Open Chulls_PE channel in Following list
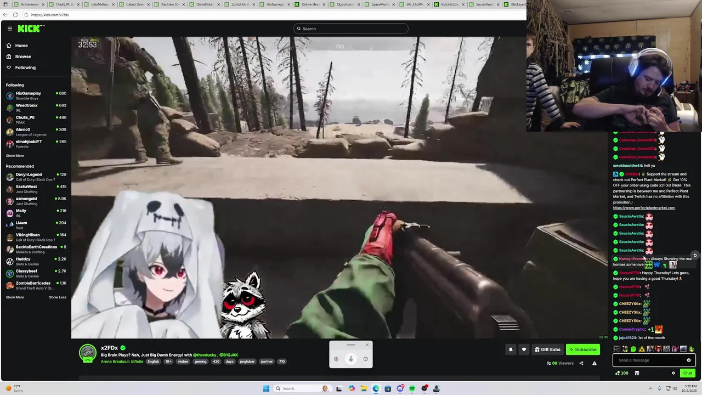This screenshot has width=702, height=395. click(x=36, y=120)
